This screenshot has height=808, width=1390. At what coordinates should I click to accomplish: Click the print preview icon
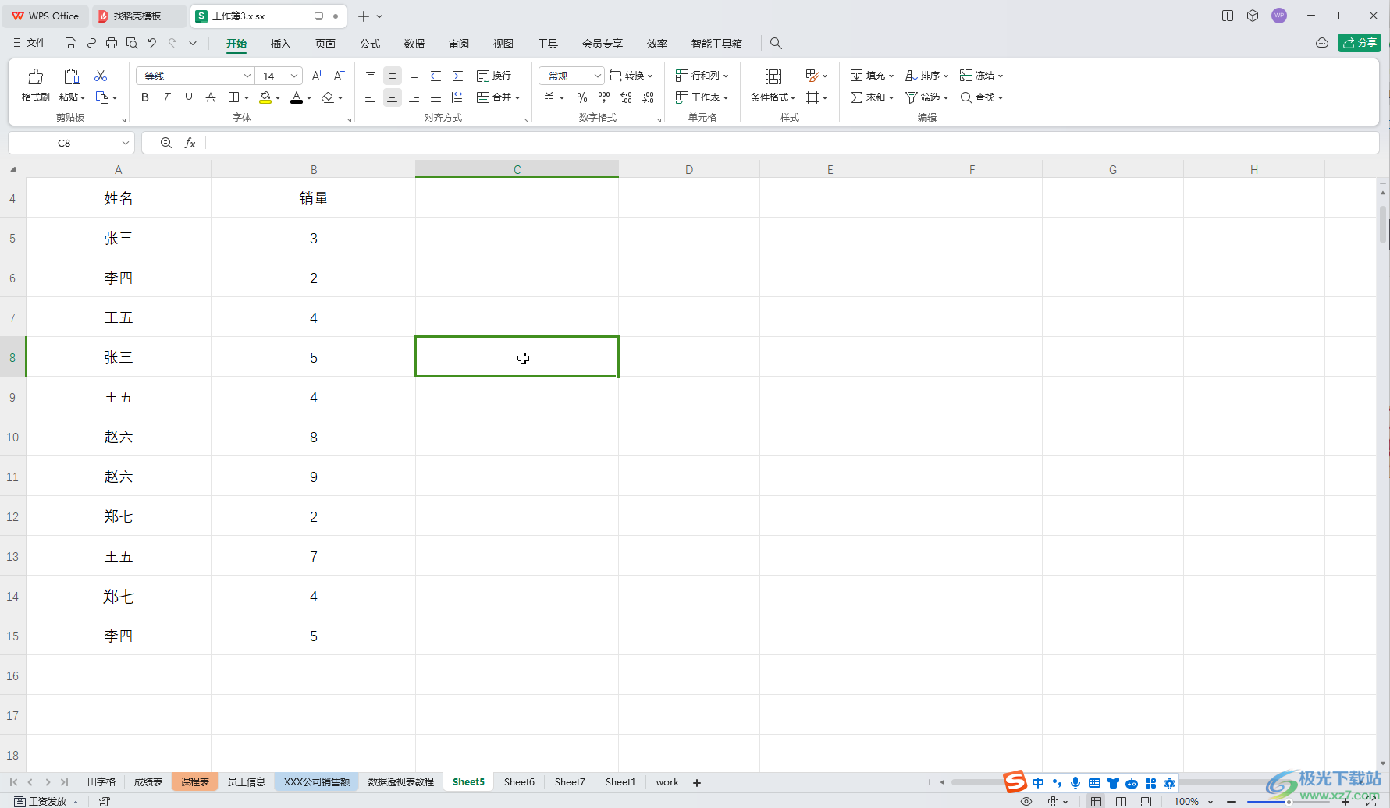click(x=132, y=43)
